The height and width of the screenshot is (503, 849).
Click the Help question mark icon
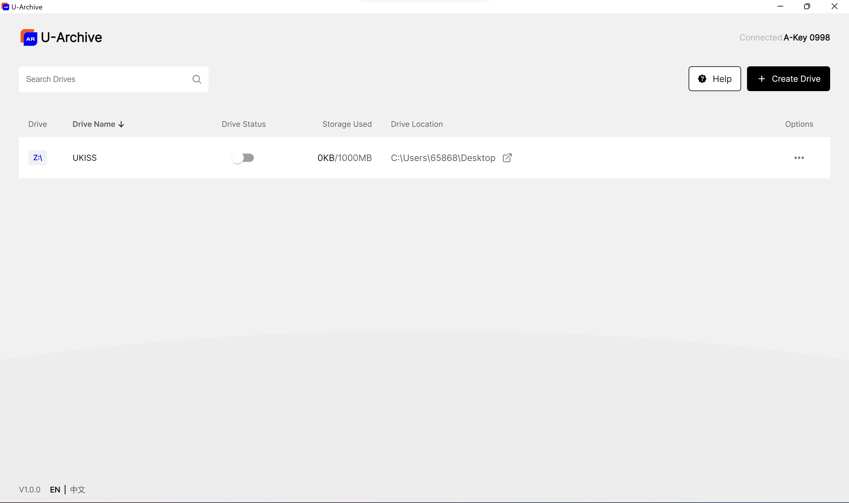[702, 78]
